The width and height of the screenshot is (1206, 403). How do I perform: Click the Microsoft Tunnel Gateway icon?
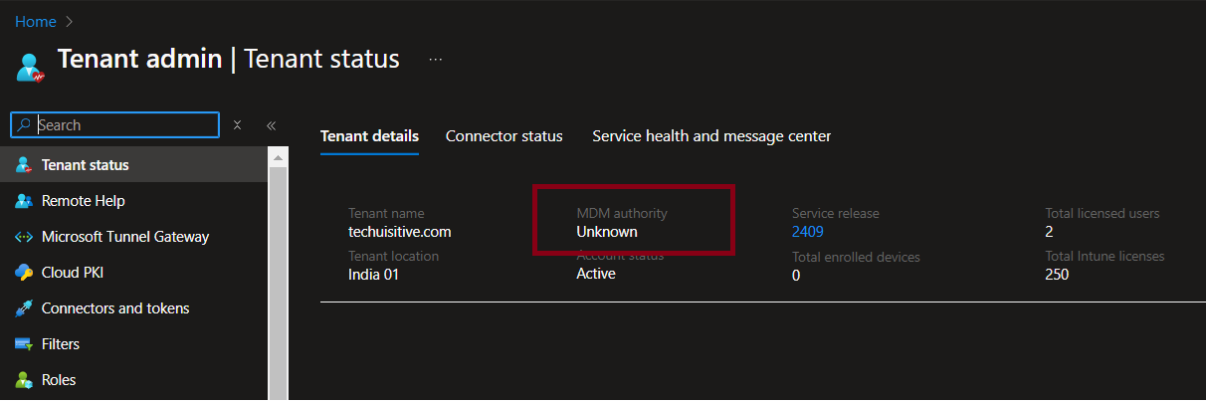24,237
